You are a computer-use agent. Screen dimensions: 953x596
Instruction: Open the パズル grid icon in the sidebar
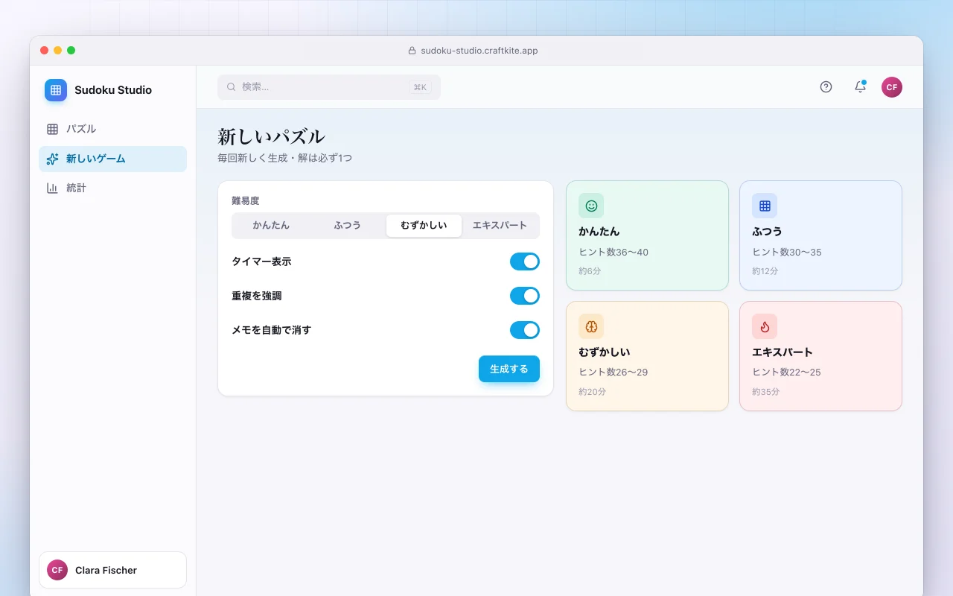[52, 129]
